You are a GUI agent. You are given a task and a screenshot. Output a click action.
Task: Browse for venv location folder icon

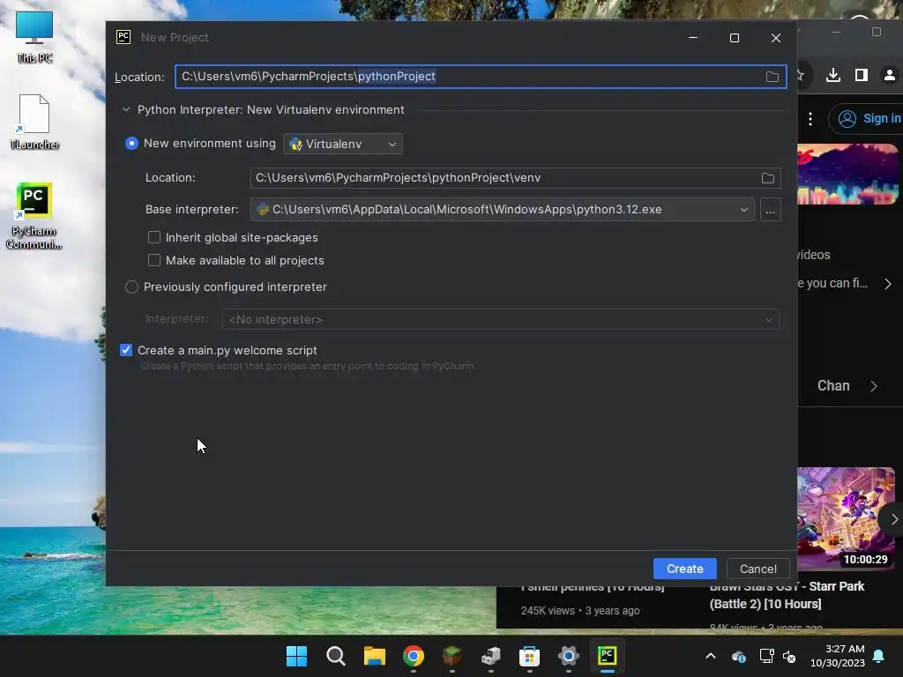pyautogui.click(x=768, y=178)
